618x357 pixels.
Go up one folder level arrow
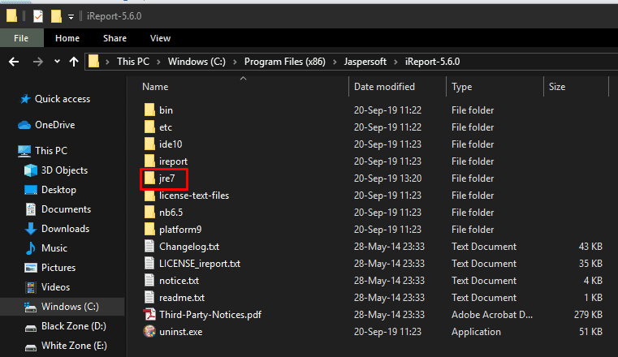point(74,62)
